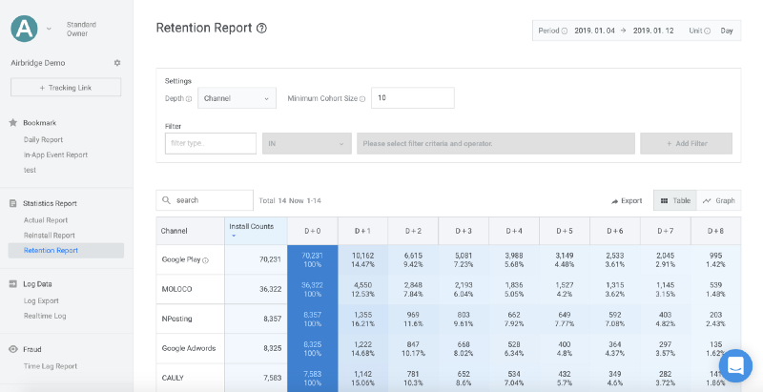Sort by Install Counts column
This screenshot has width=763, height=392.
coord(256,231)
